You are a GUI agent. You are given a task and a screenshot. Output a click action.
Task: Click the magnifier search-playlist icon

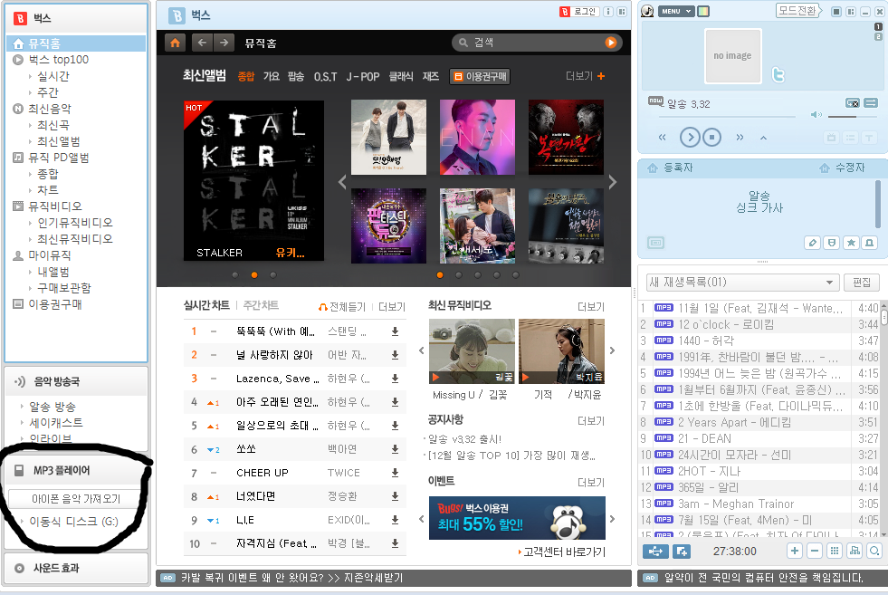[874, 551]
